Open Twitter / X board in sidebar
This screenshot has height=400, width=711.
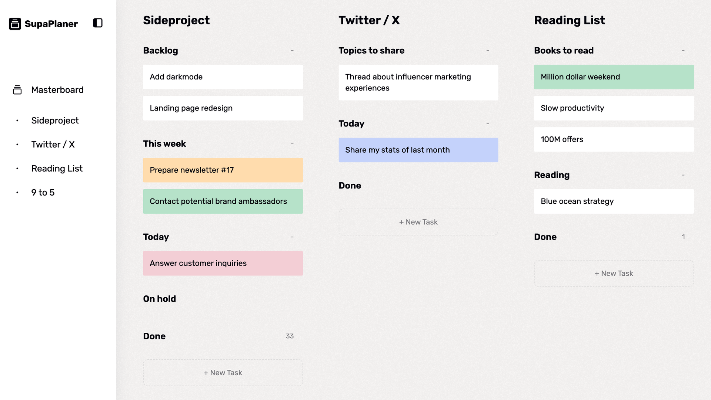pyautogui.click(x=53, y=145)
